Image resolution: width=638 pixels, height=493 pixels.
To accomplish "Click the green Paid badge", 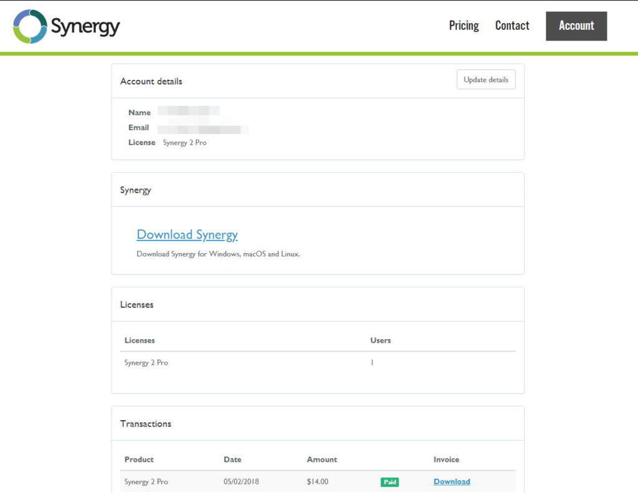I will [389, 482].
